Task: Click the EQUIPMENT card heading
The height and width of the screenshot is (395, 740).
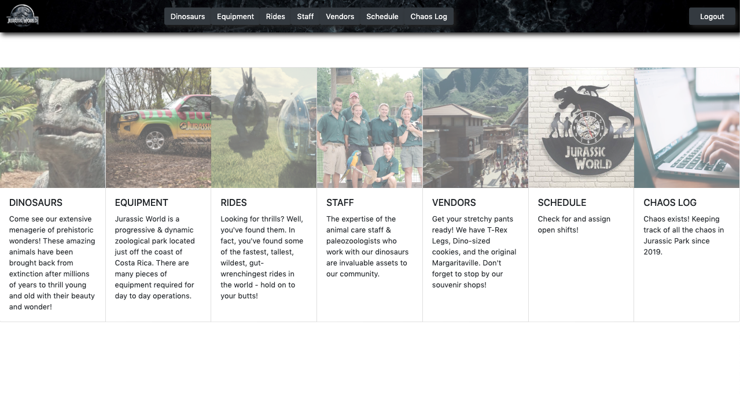Action: (142, 202)
